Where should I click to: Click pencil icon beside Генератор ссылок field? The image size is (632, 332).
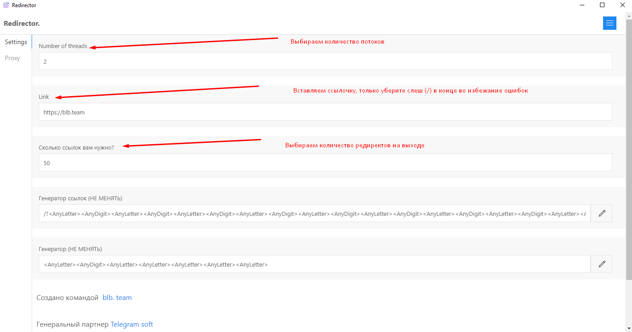[x=602, y=213]
